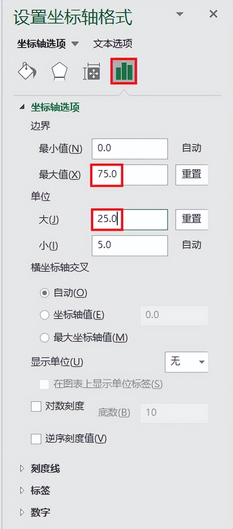This screenshot has width=233, height=529.
Task: Select the Axis Options bar chart icon
Action: pyautogui.click(x=124, y=72)
